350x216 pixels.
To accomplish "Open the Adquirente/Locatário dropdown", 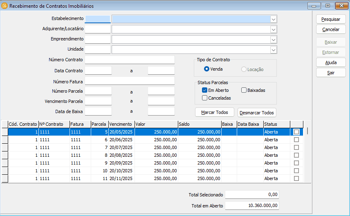I will (273, 29).
